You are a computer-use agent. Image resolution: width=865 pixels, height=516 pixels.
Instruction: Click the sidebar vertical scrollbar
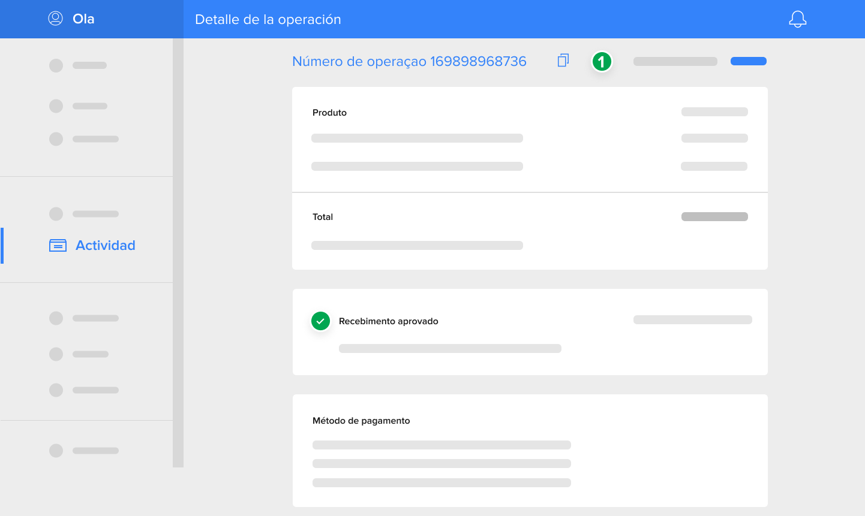click(x=178, y=253)
